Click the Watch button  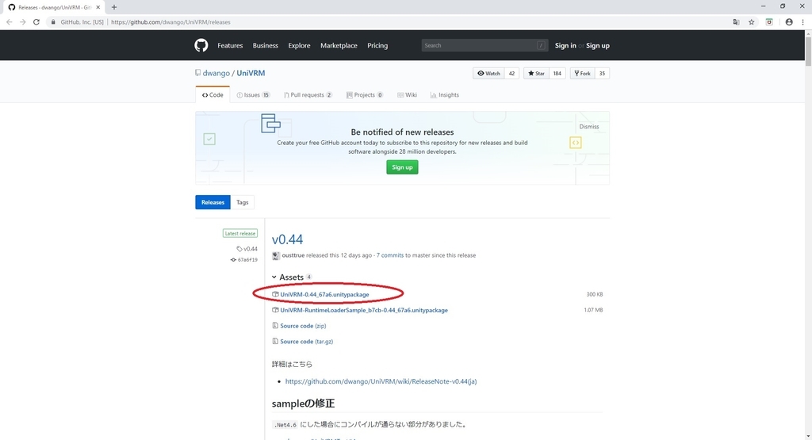pyautogui.click(x=488, y=74)
